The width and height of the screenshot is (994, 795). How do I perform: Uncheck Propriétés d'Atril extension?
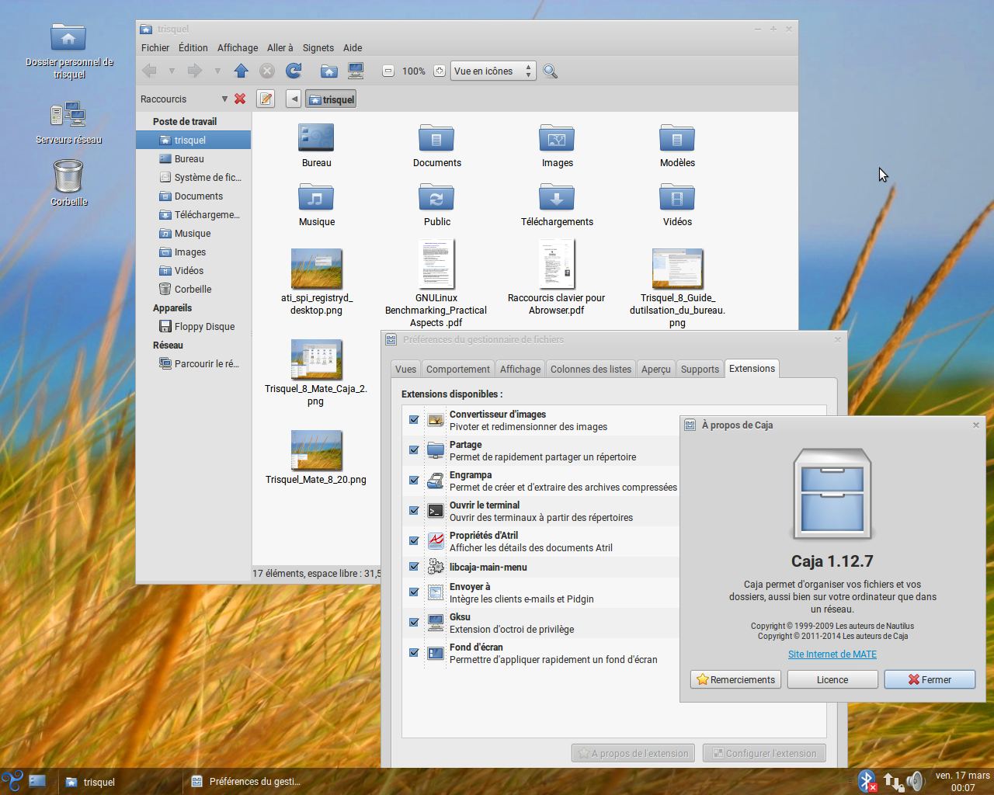pyautogui.click(x=414, y=541)
